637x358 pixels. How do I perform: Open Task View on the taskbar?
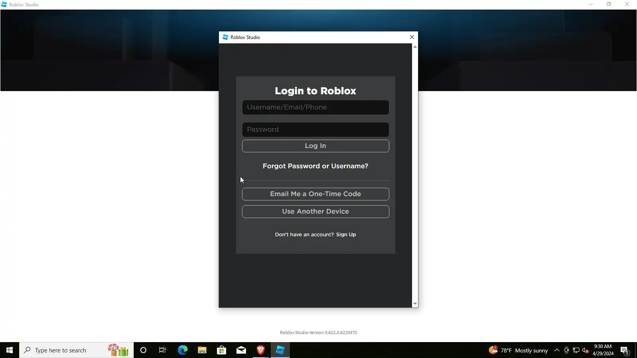coord(162,350)
